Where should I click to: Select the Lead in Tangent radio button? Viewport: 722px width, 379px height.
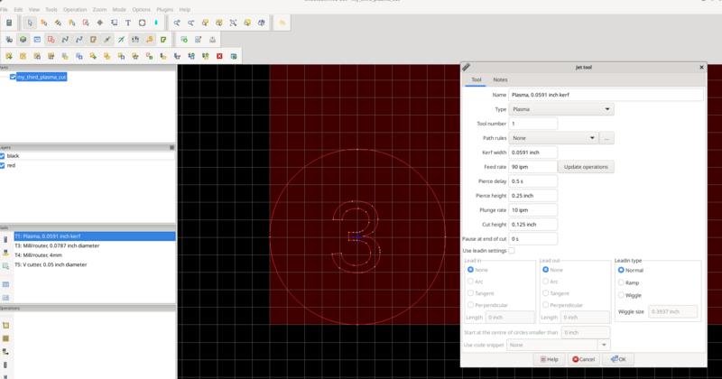pyautogui.click(x=470, y=293)
